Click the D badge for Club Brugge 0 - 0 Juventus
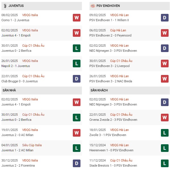 (76, 79)
